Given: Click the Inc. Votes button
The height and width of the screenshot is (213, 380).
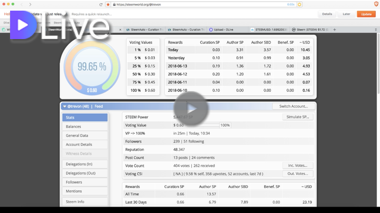Looking at the screenshot, I should pyautogui.click(x=297, y=166).
